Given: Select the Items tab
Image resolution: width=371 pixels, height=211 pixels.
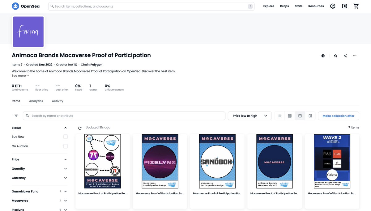Looking at the screenshot, I should coord(16,101).
